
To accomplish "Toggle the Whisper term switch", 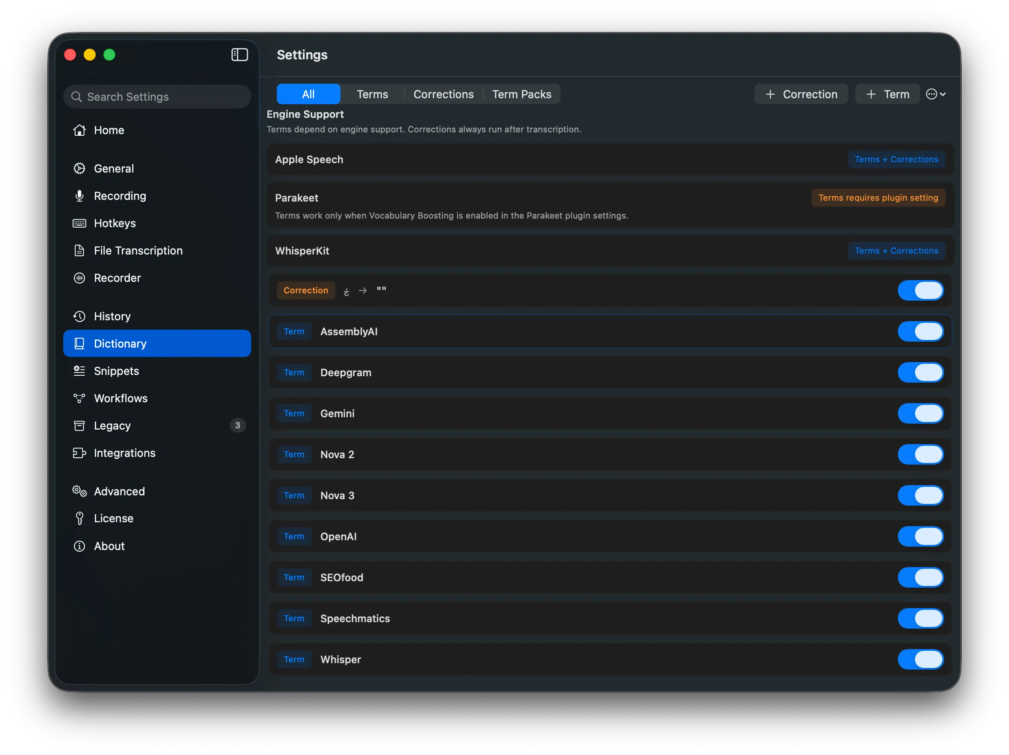I will (921, 660).
